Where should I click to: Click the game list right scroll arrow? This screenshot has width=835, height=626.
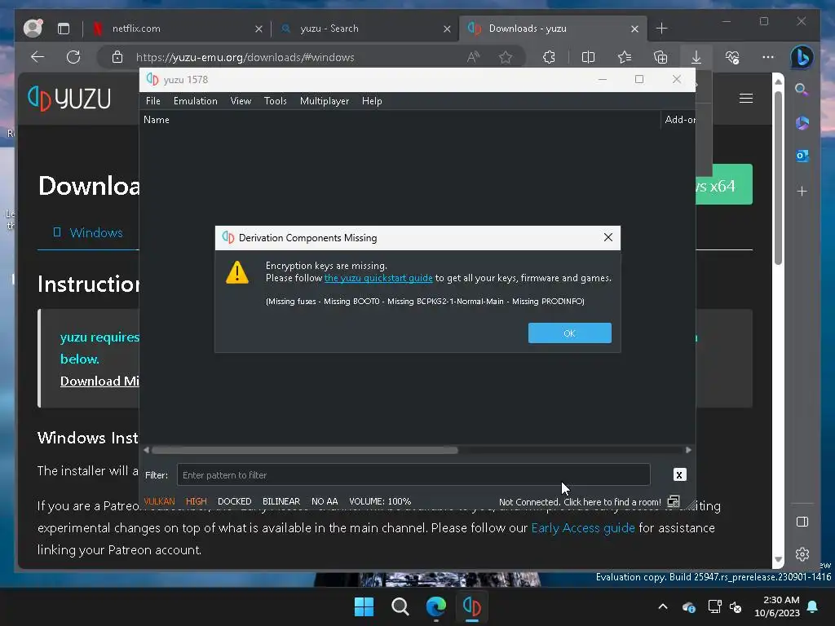pos(688,450)
